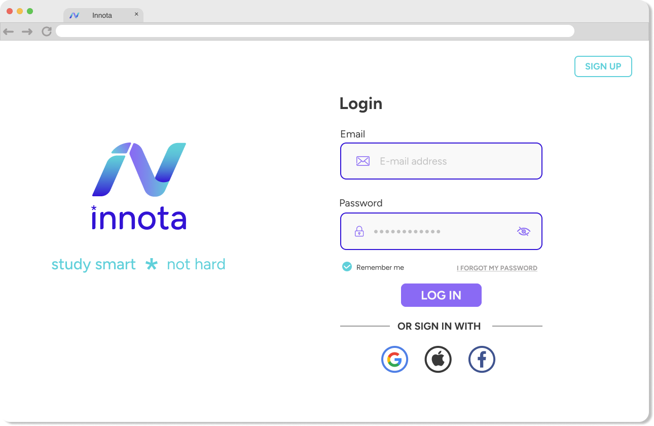
Task: Toggle password visibility with the eye icon
Action: pyautogui.click(x=523, y=231)
